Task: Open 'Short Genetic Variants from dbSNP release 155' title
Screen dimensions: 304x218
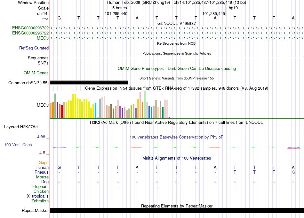Action: coord(177,78)
